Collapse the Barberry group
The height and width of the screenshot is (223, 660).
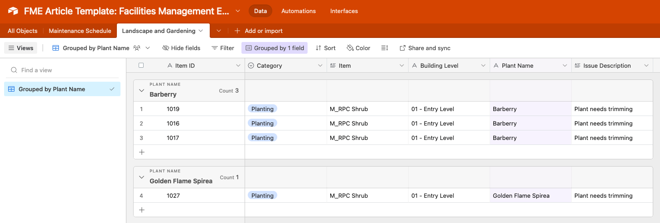click(142, 91)
